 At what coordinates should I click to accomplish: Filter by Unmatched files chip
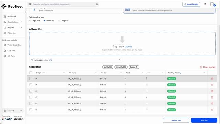coord(121,67)
